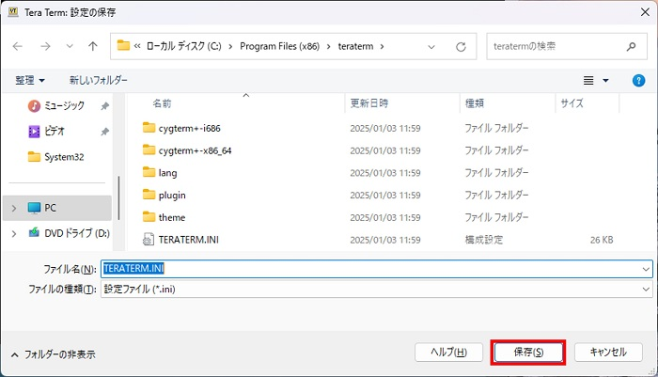
Task: Click the navigation pane scrollbar
Action: (x=118, y=197)
